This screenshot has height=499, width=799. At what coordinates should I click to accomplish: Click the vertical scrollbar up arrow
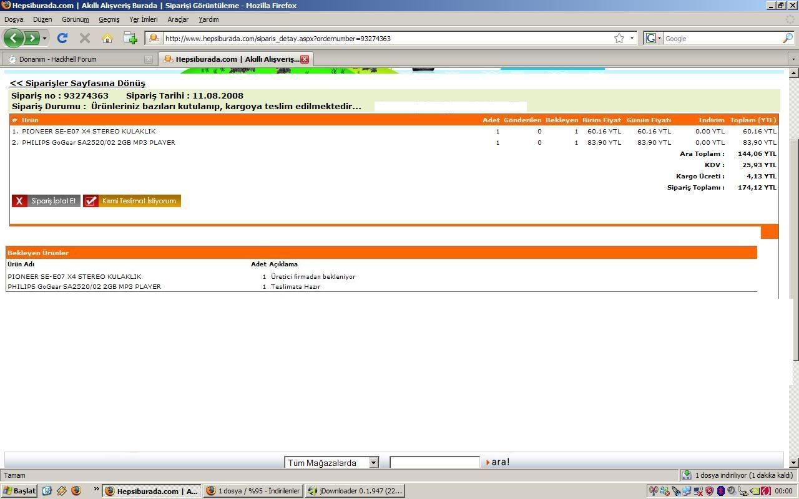[794, 73]
